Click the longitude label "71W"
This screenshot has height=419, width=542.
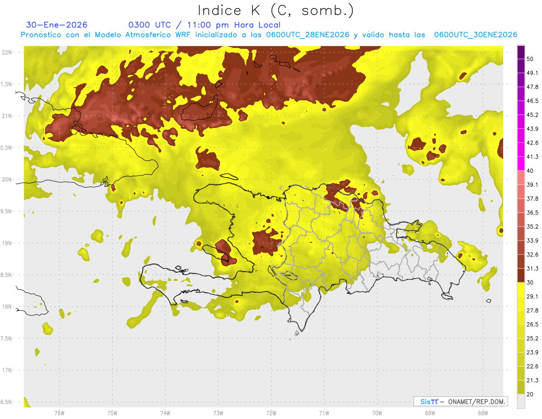click(324, 413)
